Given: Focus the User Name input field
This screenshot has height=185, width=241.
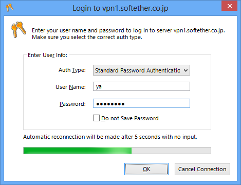Looking at the screenshot, I should [x=141, y=86].
